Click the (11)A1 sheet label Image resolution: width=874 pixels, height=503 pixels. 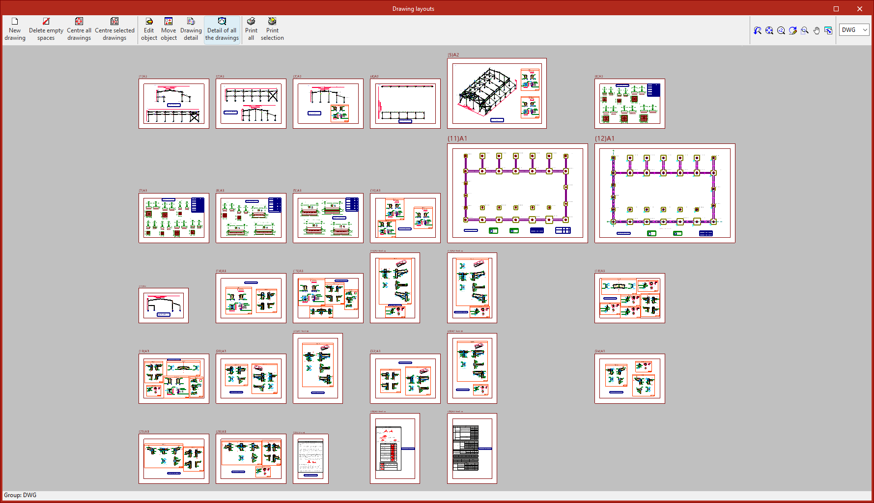457,139
